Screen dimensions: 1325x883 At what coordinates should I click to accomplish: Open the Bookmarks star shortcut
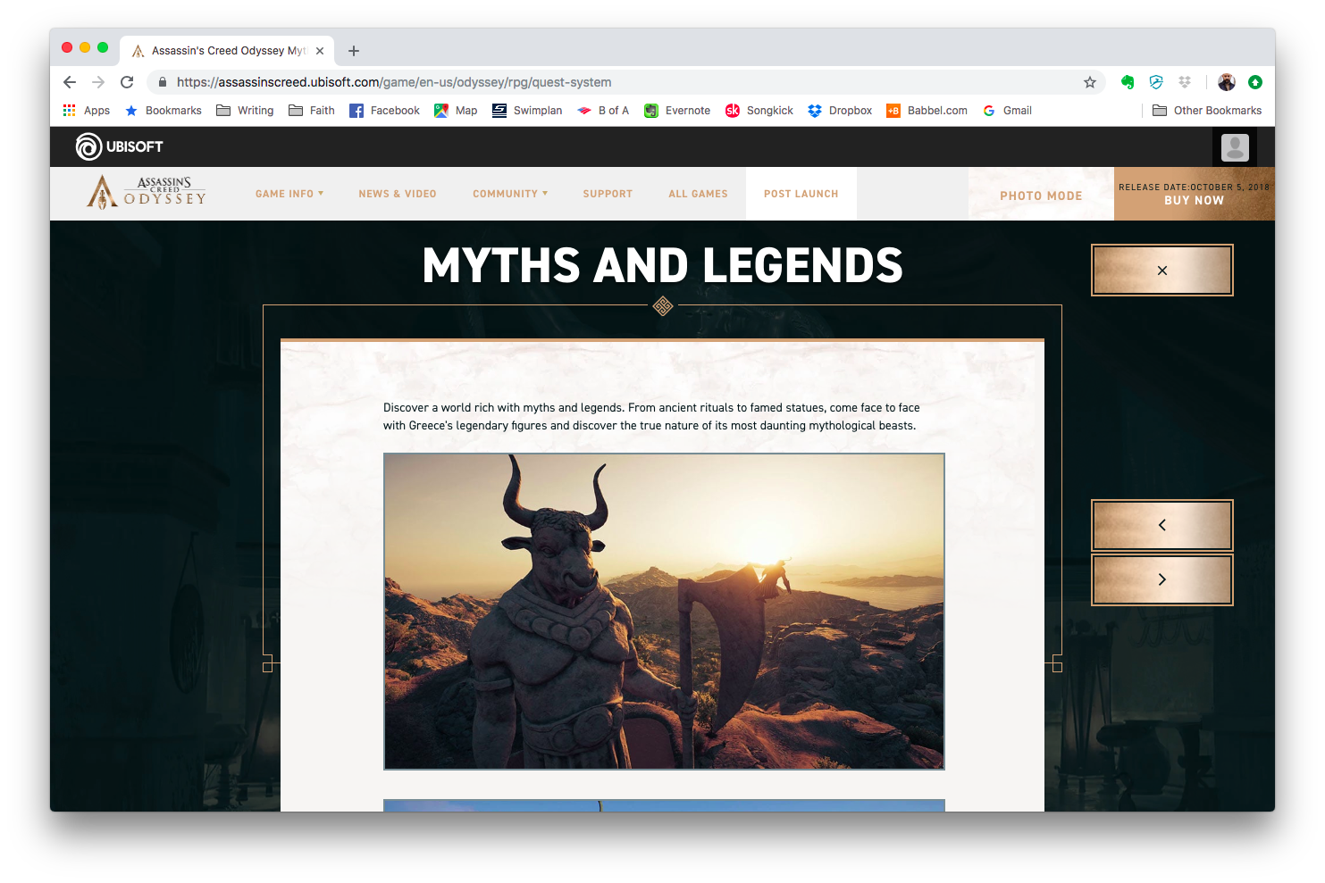point(163,111)
